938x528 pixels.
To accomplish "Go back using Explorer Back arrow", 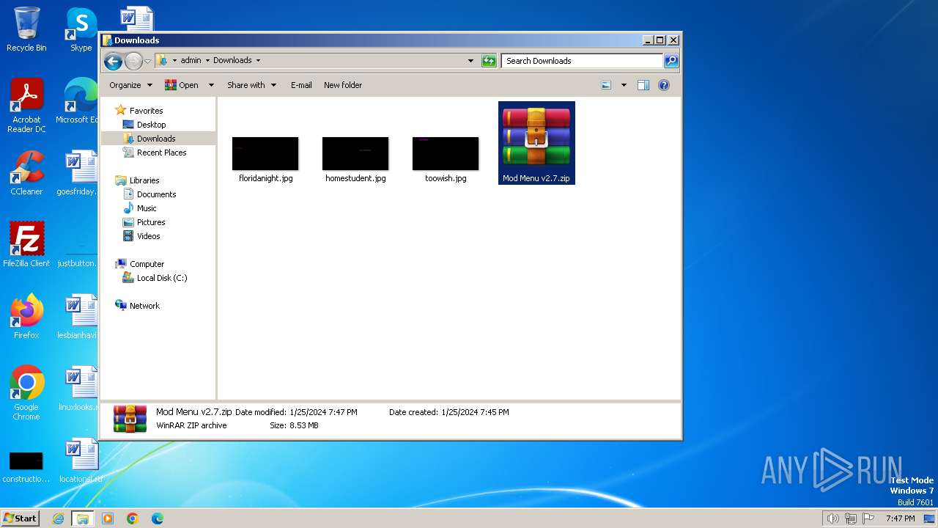I will tap(113, 61).
